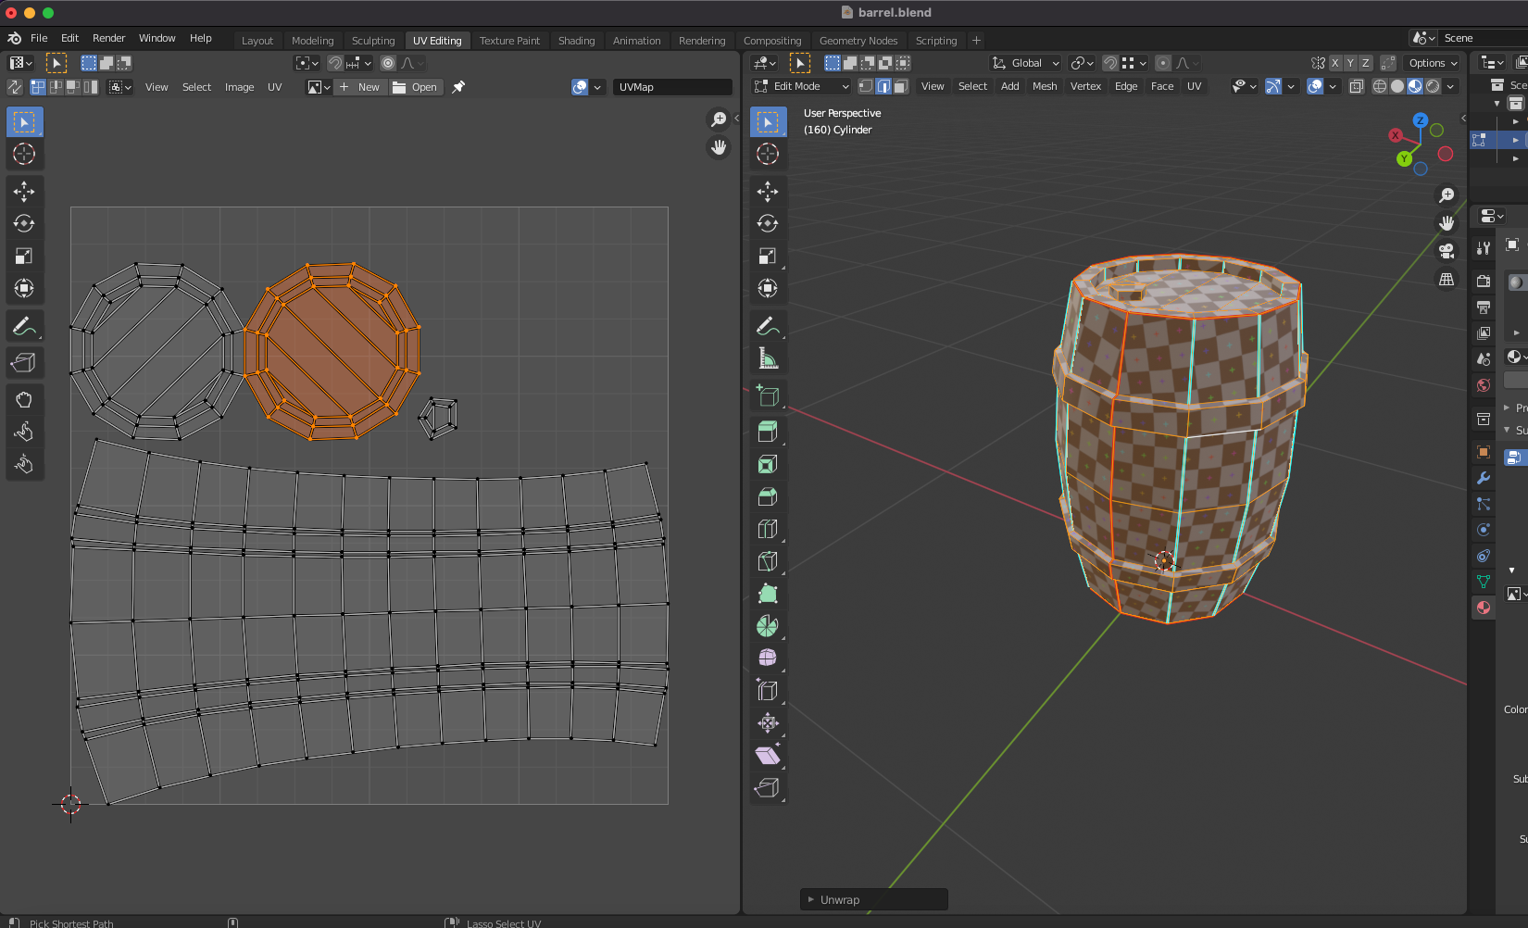1528x928 pixels.
Task: Select the Shear tool in 3D viewport
Action: (x=768, y=756)
